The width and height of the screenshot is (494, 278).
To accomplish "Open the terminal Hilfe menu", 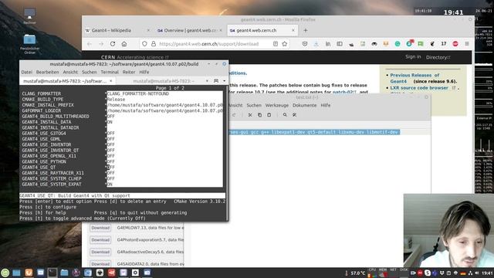I will tap(144, 72).
